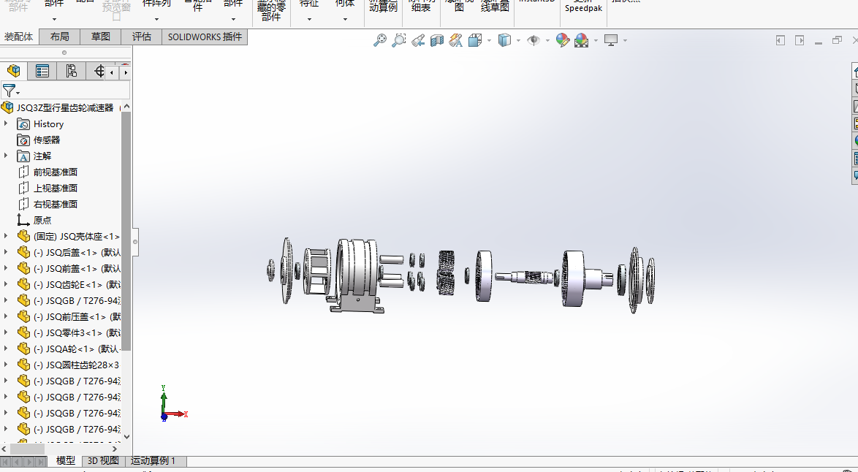Open the PropertyManager tab icon

[42, 71]
